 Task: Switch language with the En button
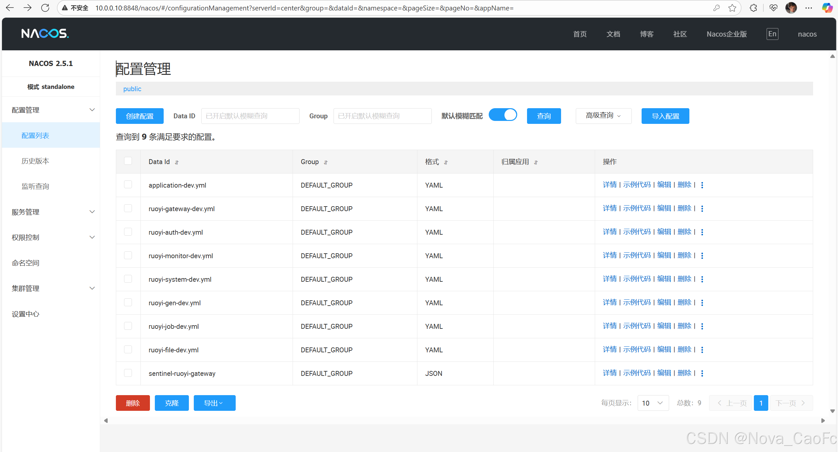click(x=772, y=34)
